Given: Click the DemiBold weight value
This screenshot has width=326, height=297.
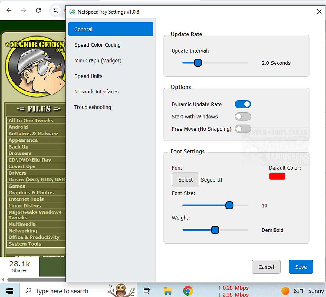Looking at the screenshot, I should [272, 230].
